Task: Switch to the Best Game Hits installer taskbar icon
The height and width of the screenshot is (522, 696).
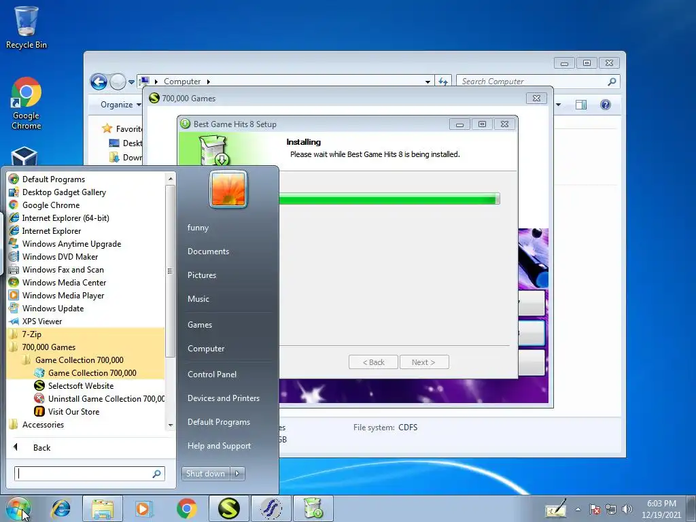Action: (313, 508)
